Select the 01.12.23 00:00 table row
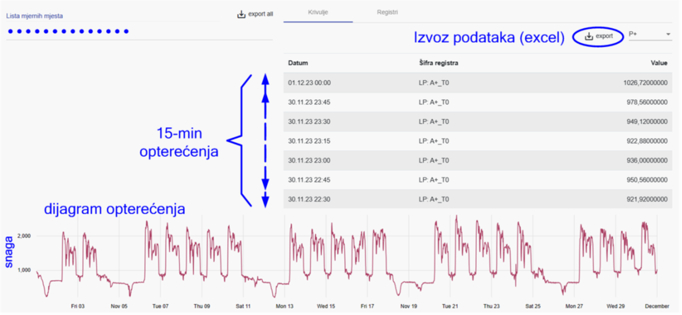 pyautogui.click(x=477, y=83)
